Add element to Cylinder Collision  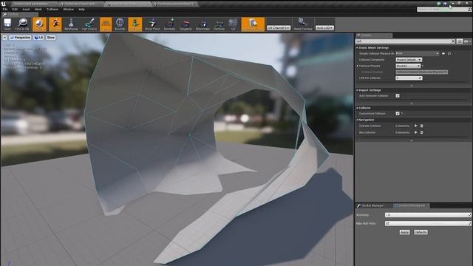pos(415,126)
